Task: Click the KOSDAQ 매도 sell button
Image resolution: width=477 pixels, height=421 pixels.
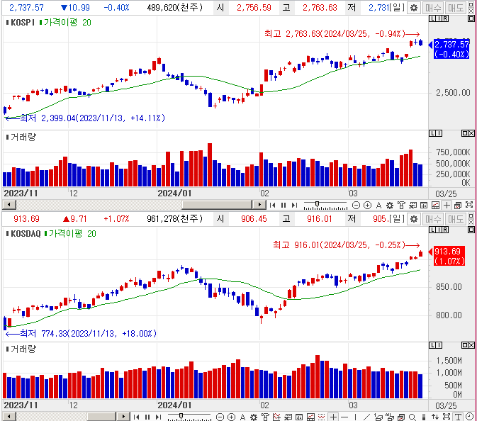Action: point(456,219)
